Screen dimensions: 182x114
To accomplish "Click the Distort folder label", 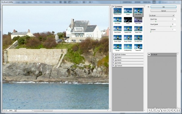I will tap(119, 57).
